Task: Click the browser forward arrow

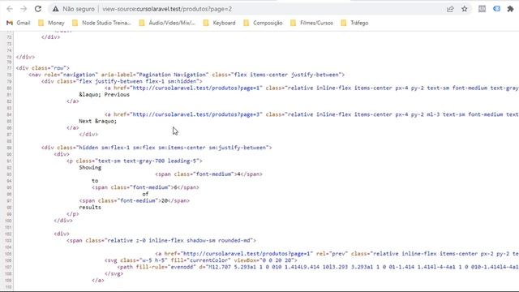Action: click(x=24, y=9)
